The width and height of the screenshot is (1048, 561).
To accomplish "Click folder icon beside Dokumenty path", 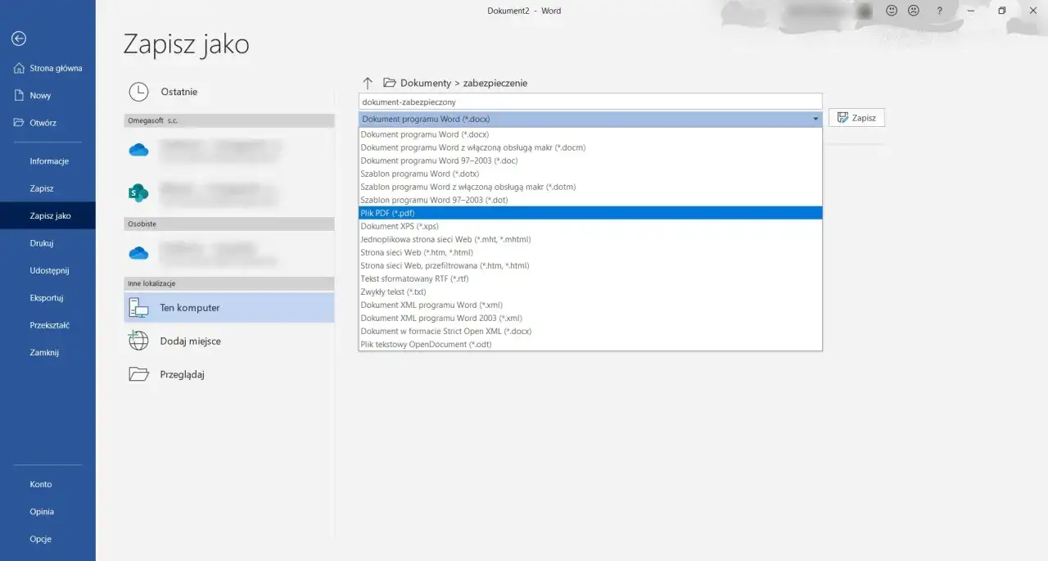I will coord(390,83).
